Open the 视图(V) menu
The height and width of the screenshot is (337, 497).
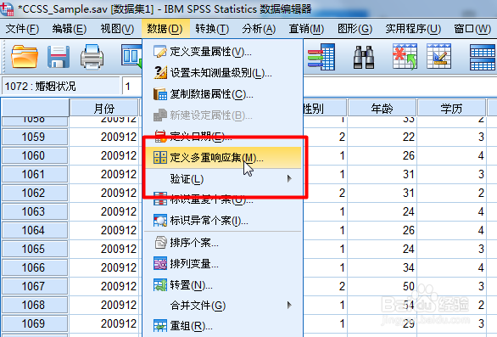(117, 29)
